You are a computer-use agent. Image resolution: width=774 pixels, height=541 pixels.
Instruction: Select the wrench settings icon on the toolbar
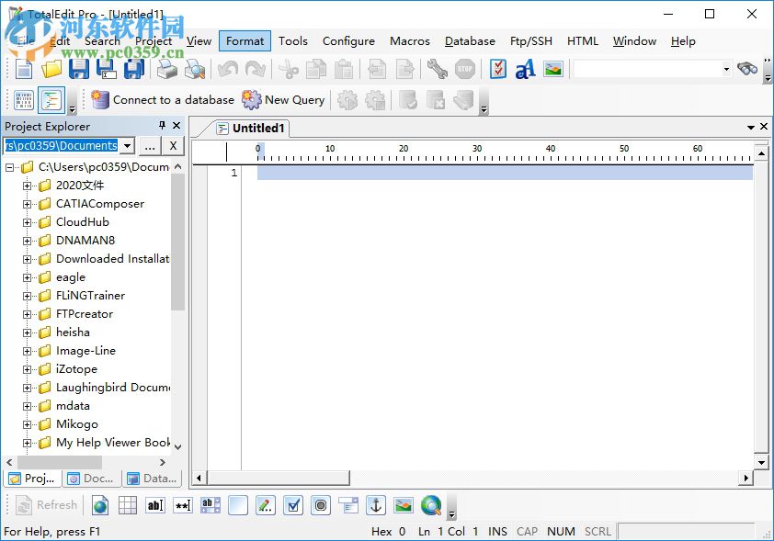438,68
